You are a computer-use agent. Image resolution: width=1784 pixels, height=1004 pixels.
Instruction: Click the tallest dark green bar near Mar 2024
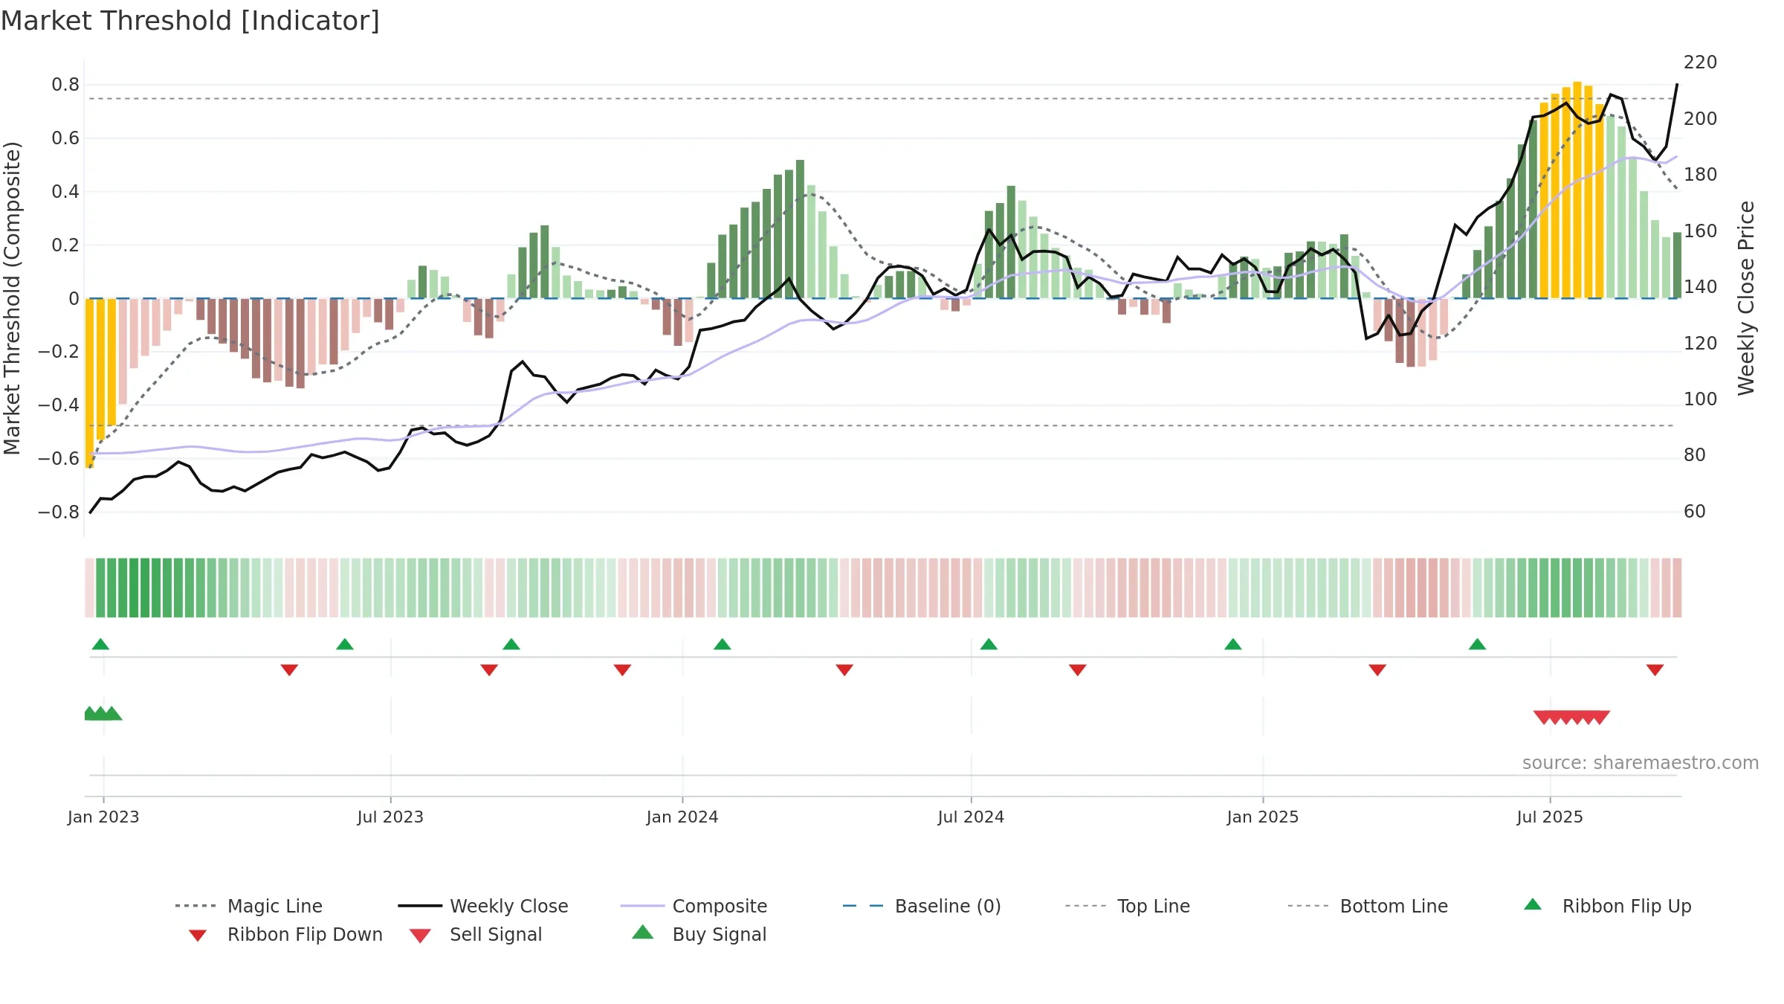[800, 229]
